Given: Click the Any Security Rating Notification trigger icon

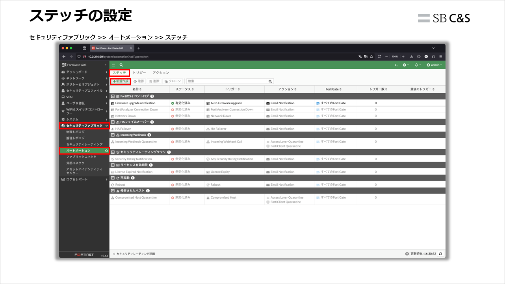Looking at the screenshot, I should point(208,159).
